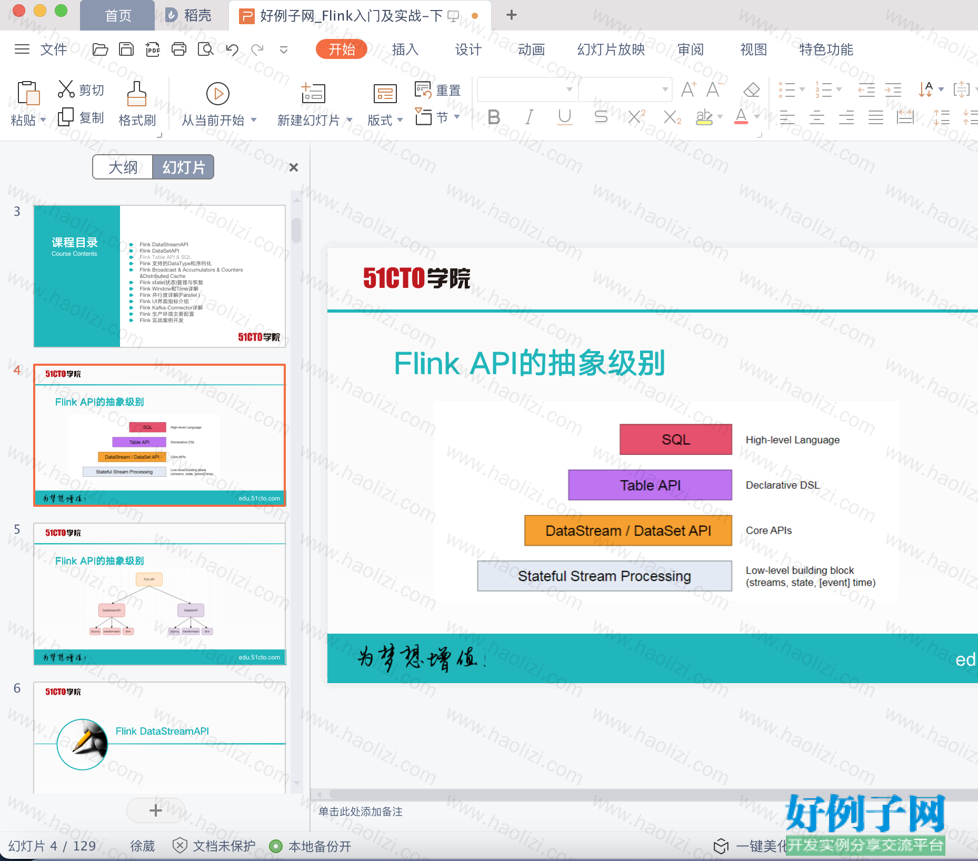The width and height of the screenshot is (978, 861).
Task: Open the 节 section menu
Action: click(437, 117)
